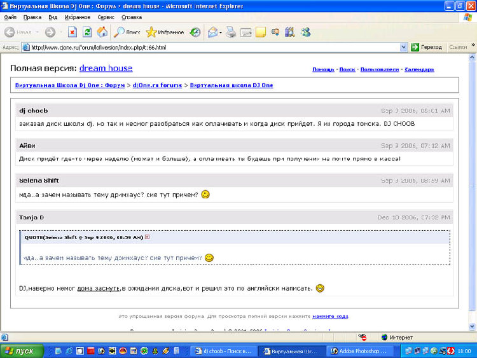Click the green uTorrent tray icon
The image size is (477, 358).
434,351
